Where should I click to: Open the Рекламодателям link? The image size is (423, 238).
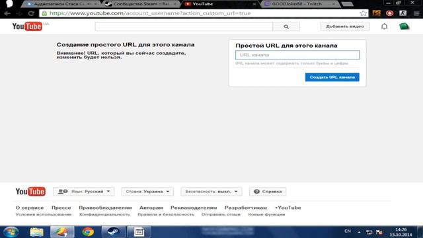point(194,208)
